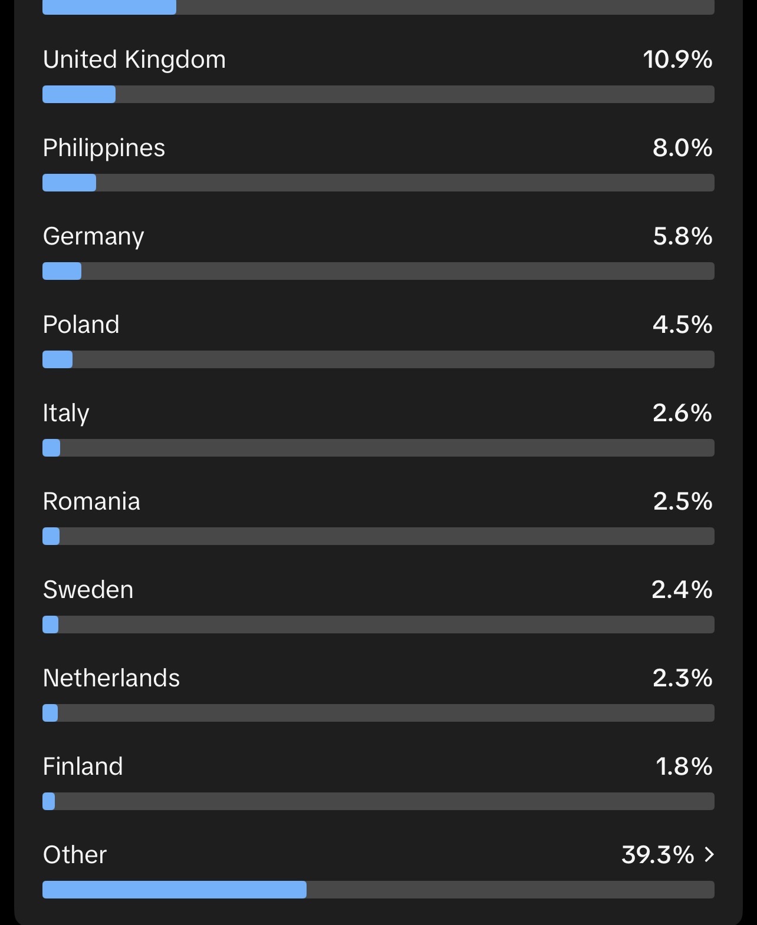Tap the Philippines 8.0% value

tap(683, 148)
